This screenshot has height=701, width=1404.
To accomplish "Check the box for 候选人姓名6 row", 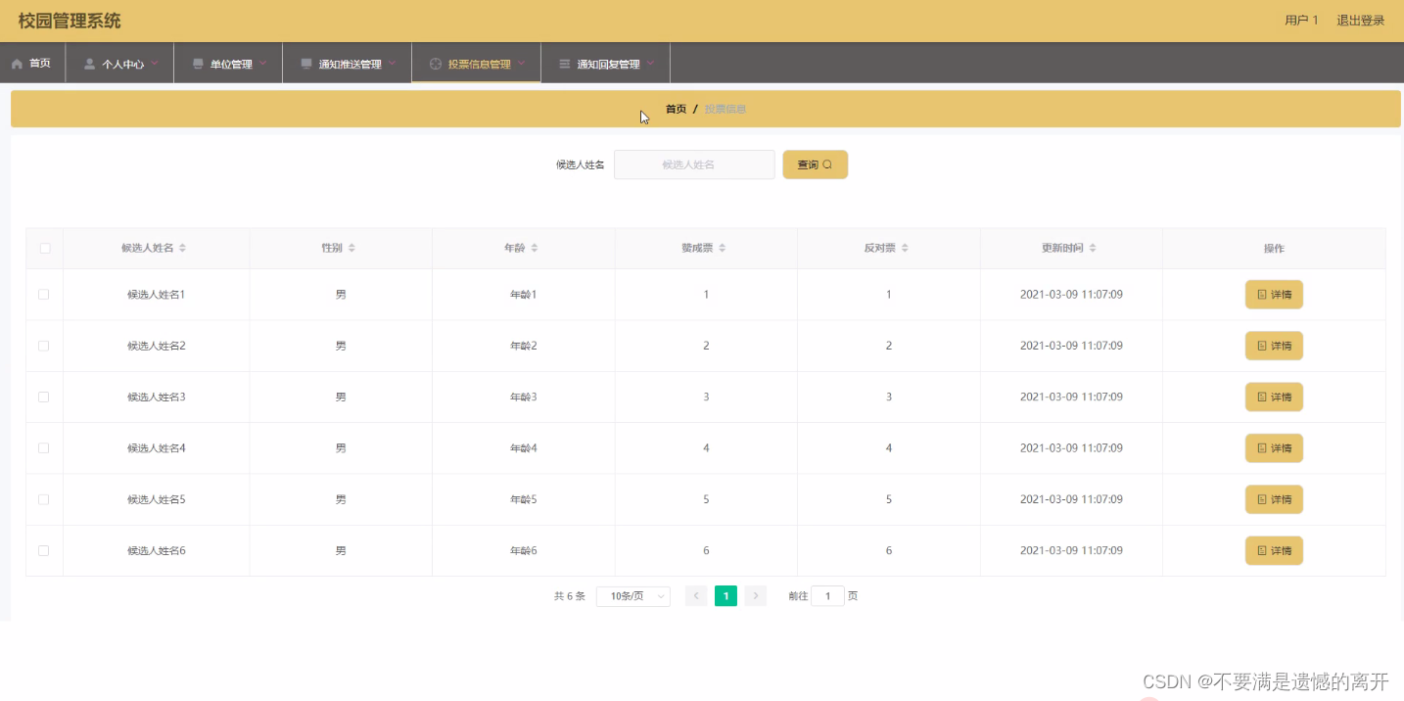I will click(44, 550).
